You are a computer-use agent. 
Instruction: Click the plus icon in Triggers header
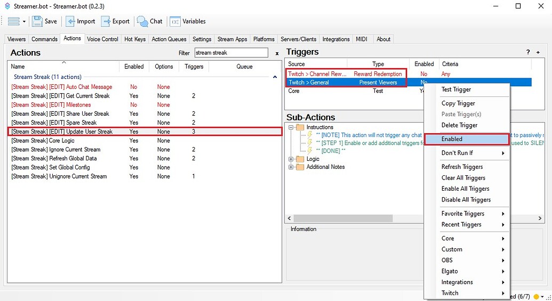pos(538,52)
